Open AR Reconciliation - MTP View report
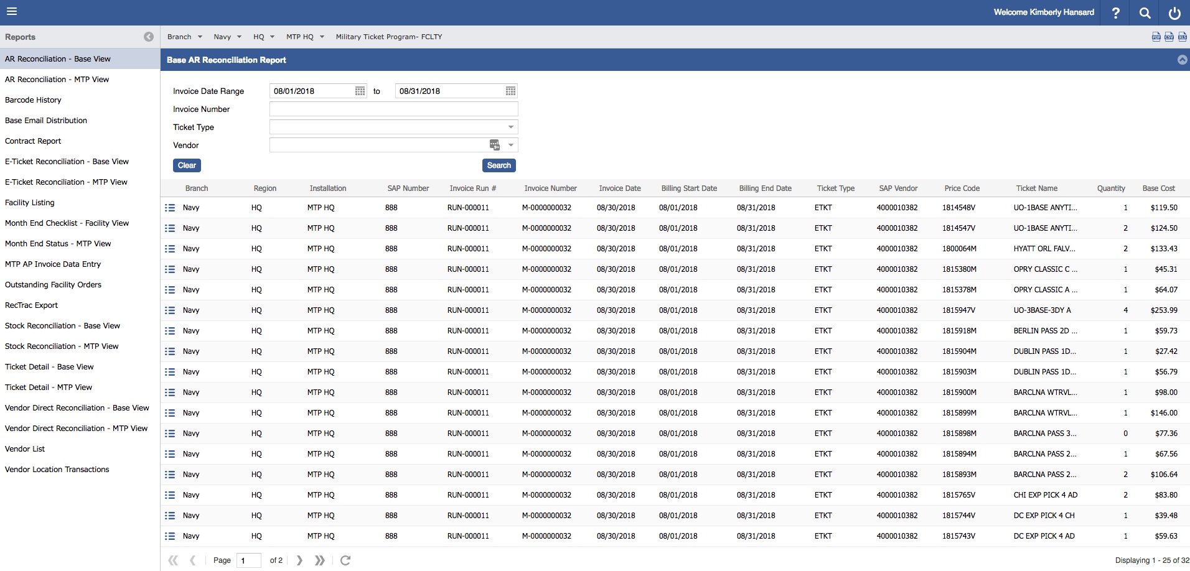This screenshot has height=571, width=1190. [57, 80]
